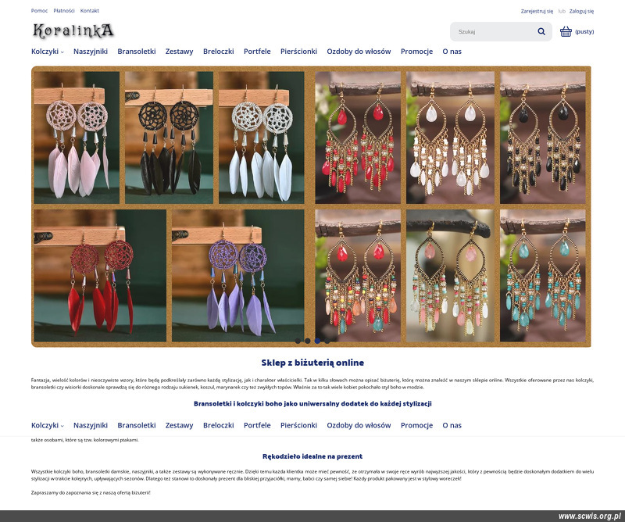Open Naszyjniki in the top menu

[x=91, y=52]
